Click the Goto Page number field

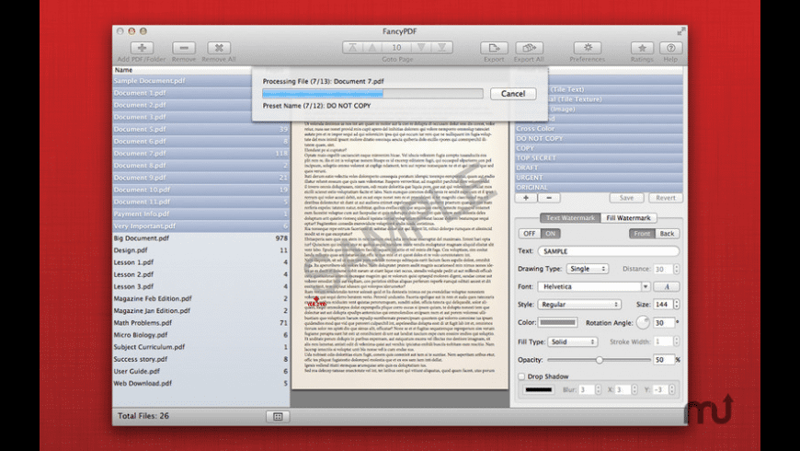396,48
